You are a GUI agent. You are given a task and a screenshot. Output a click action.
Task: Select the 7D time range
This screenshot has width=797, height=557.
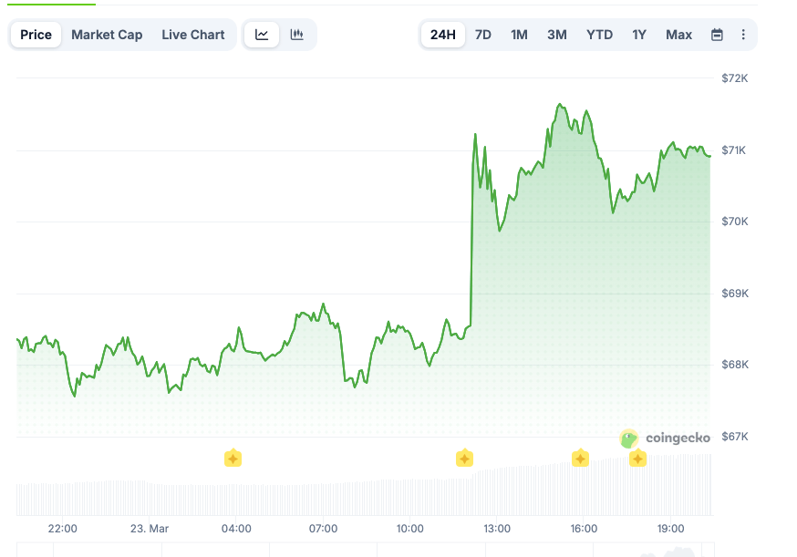pyautogui.click(x=483, y=35)
